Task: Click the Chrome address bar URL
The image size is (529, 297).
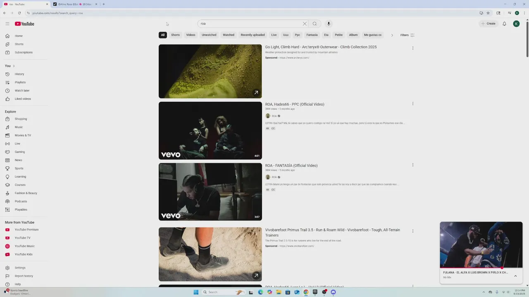Action: coord(57,13)
